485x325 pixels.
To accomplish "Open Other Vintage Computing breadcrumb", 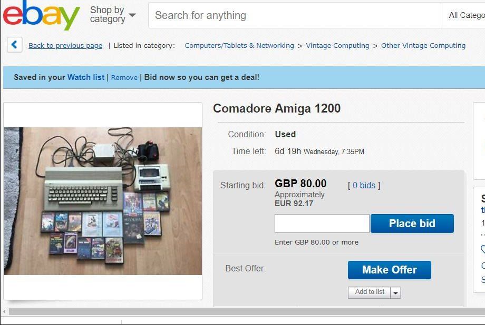I will tap(423, 45).
